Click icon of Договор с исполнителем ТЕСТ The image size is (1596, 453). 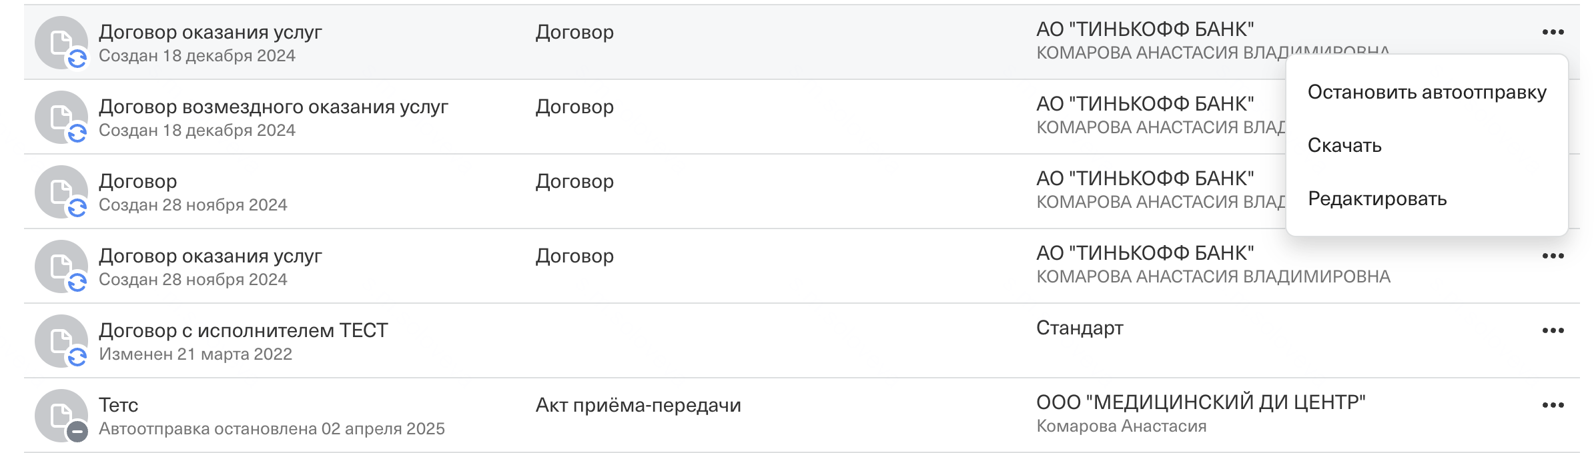click(61, 341)
